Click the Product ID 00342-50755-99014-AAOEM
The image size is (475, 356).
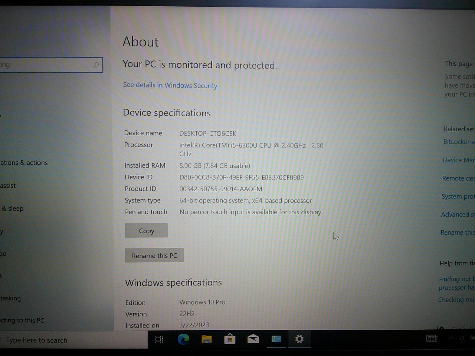pyautogui.click(x=220, y=189)
